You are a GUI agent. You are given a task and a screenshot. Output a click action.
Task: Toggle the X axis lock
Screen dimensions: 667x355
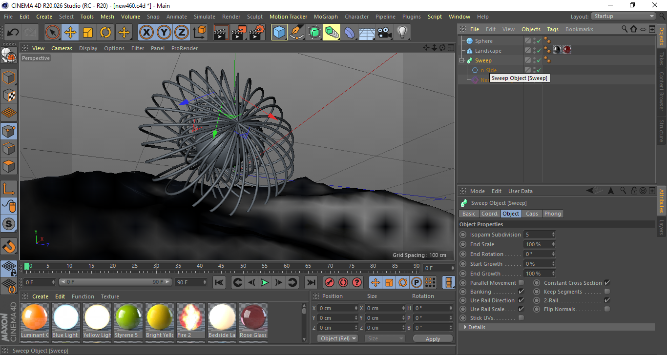[146, 33]
